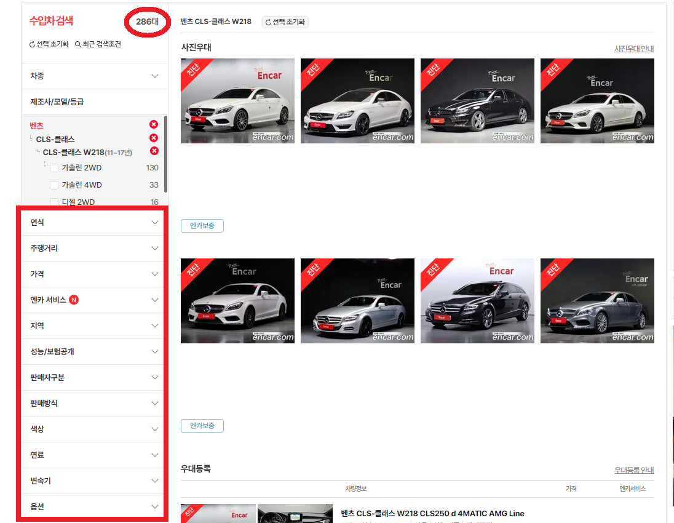The width and height of the screenshot is (674, 523).
Task: Click the 130 count beside 가솔린 2WD
Action: pyautogui.click(x=152, y=168)
